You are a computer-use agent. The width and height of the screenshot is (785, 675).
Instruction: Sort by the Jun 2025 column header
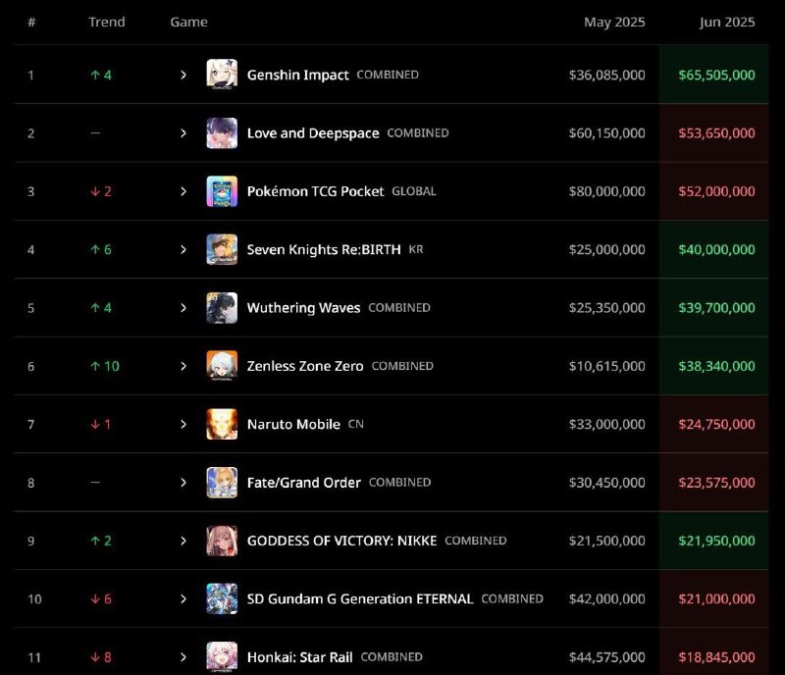point(727,22)
